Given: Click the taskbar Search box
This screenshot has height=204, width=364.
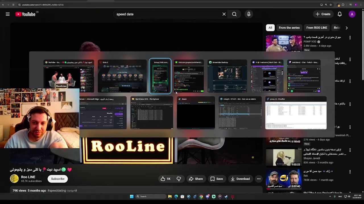Looking at the screenshot, I should click(x=150, y=196).
